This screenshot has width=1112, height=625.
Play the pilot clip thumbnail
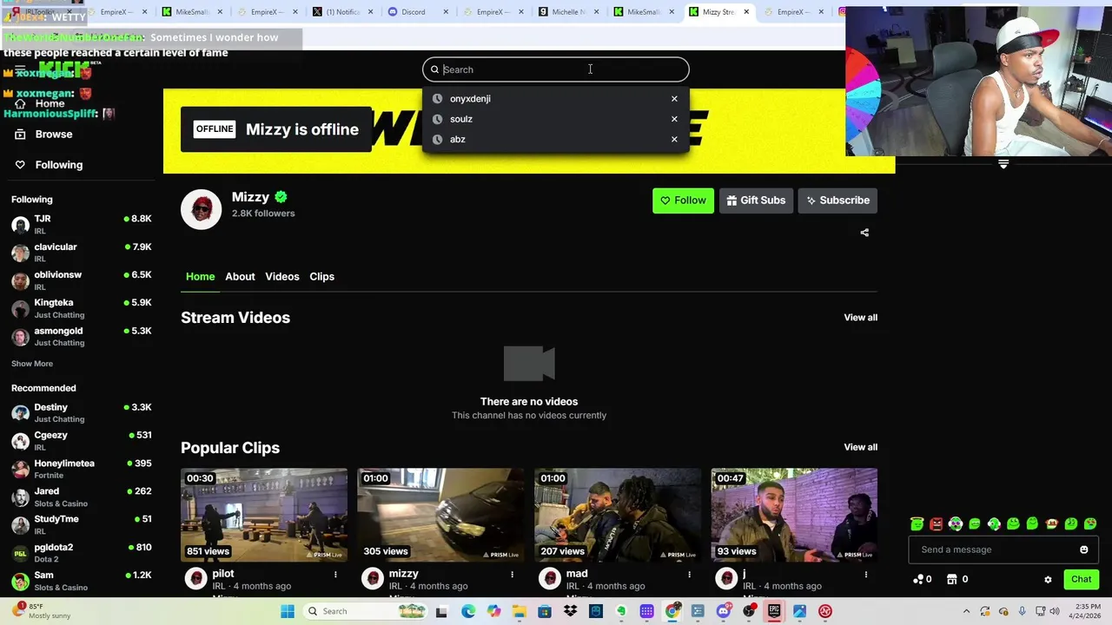[x=264, y=515]
